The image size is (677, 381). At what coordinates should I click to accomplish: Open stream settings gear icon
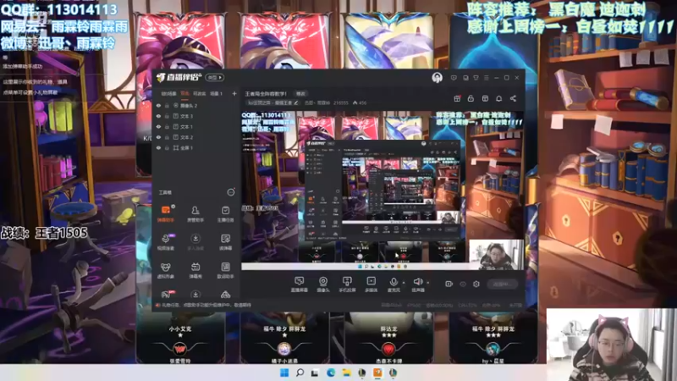pyautogui.click(x=476, y=284)
